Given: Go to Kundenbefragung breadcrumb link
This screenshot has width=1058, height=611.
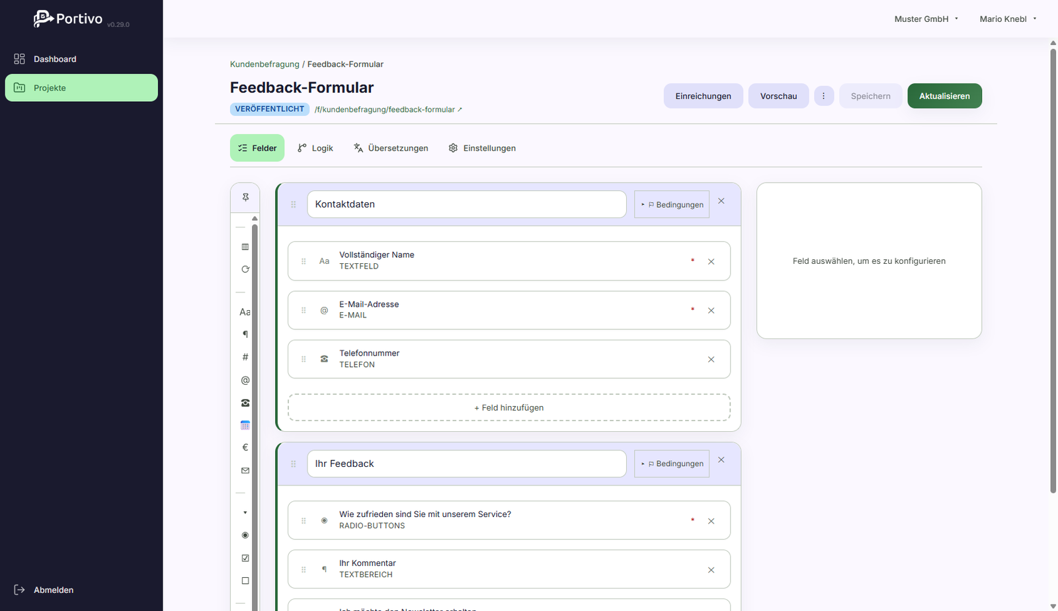Looking at the screenshot, I should [264, 64].
